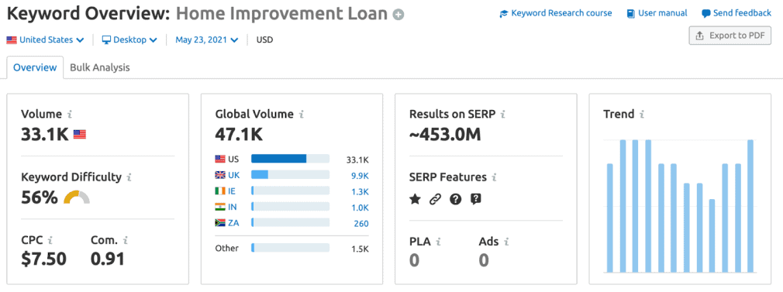Image resolution: width=783 pixels, height=292 pixels.
Task: Click the info icon beside Global Volume
Action: click(302, 115)
